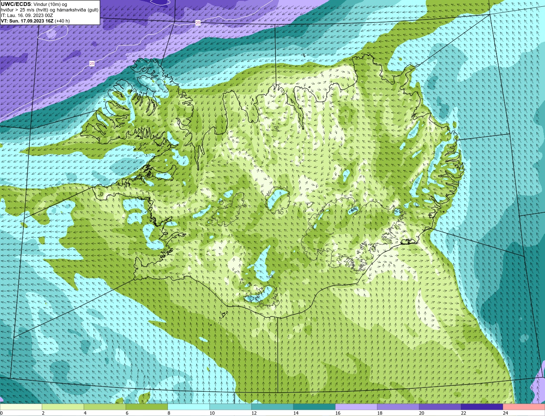Select the 4–6 m/s green legend swatch
This screenshot has height=416, width=545.
(105, 407)
